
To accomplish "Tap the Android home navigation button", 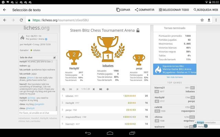I will click(x=110, y=133).
